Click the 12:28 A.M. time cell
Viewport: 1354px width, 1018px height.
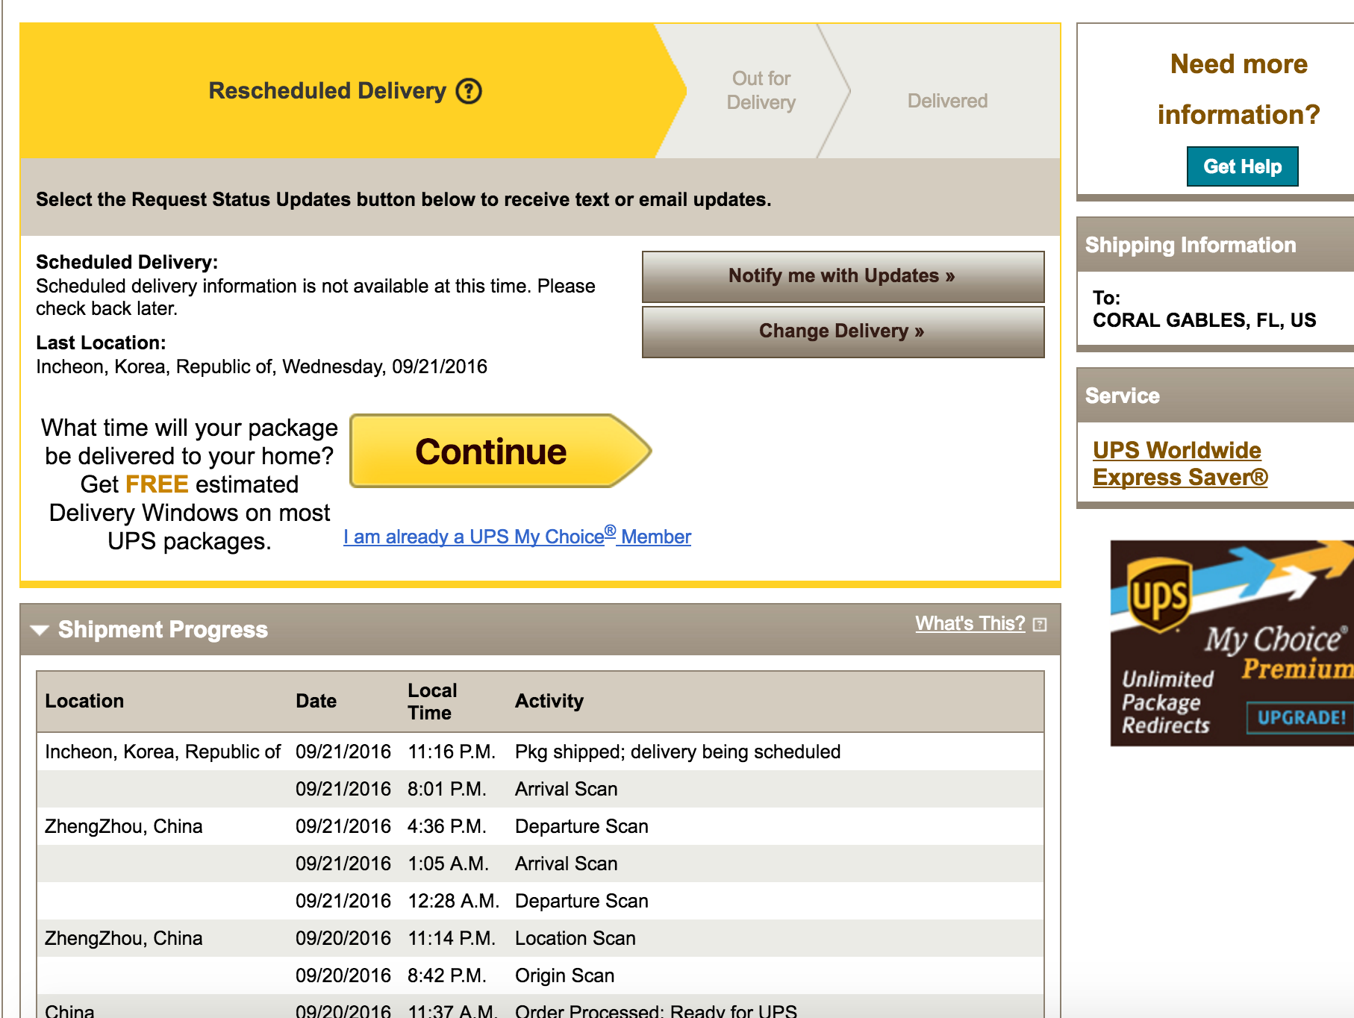[x=453, y=901]
